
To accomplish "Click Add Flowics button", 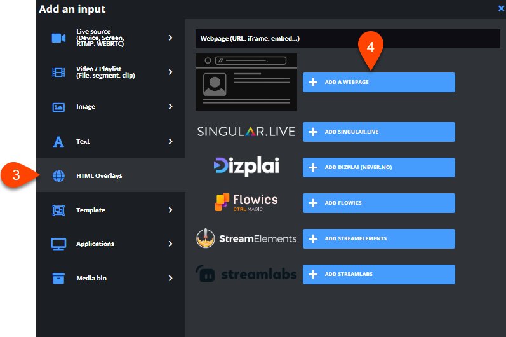I will point(379,203).
